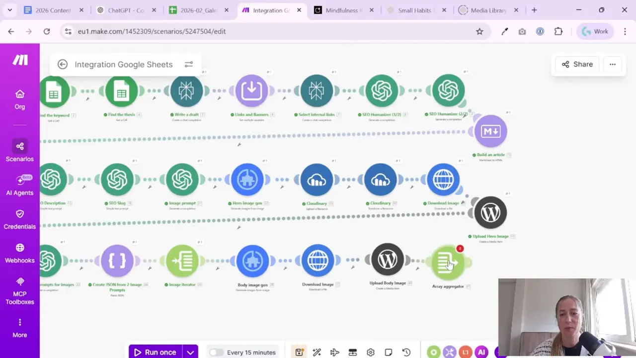Viewport: 636px width, 358px height.
Task: Switch to the Small Habits browser tab
Action: (x=416, y=10)
